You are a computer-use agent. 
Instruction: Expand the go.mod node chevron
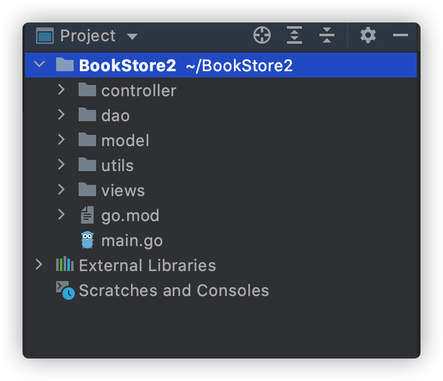61,214
